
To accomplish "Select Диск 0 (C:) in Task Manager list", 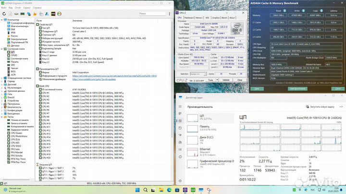I will pyautogui.click(x=210, y=140).
